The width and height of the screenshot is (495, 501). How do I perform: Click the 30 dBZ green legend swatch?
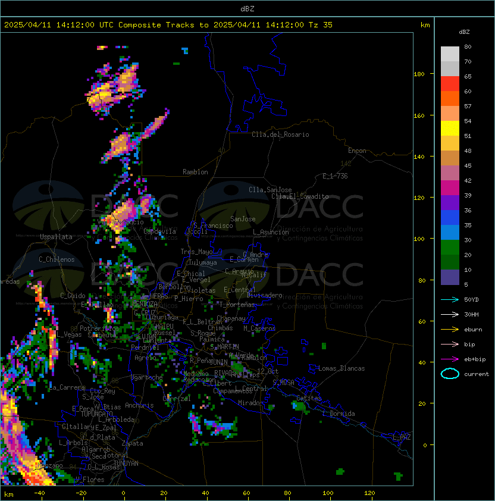click(x=450, y=247)
